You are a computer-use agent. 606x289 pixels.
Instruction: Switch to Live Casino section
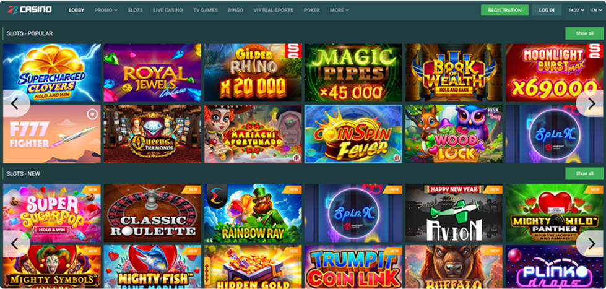coord(168,10)
